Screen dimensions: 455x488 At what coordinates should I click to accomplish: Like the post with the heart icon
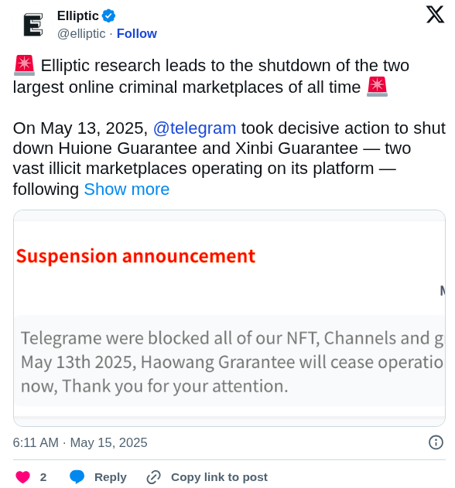pos(22,477)
